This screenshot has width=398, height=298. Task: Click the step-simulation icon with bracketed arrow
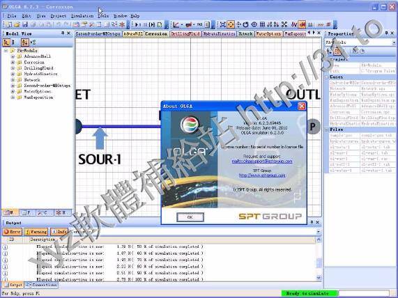pos(152,24)
